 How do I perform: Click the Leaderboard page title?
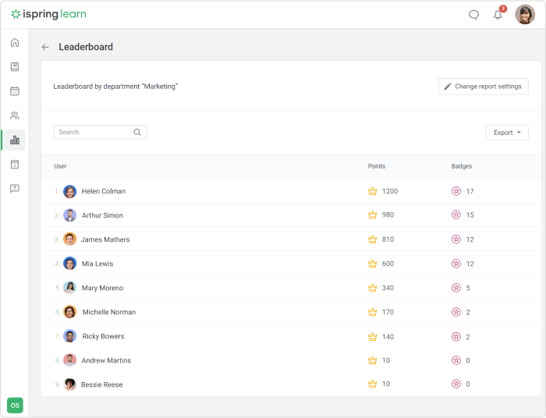[86, 47]
